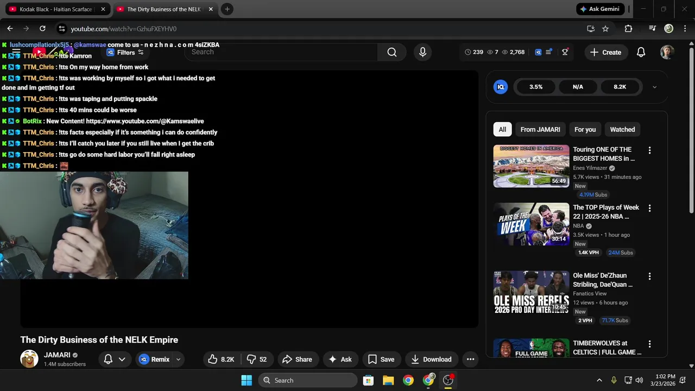Image resolution: width=695 pixels, height=391 pixels.
Task: Open the vidIQ trophy icon
Action: click(x=565, y=52)
